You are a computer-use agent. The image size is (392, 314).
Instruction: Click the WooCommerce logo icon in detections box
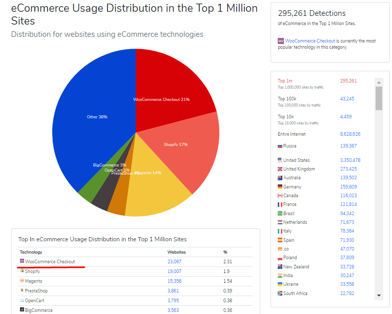click(281, 41)
